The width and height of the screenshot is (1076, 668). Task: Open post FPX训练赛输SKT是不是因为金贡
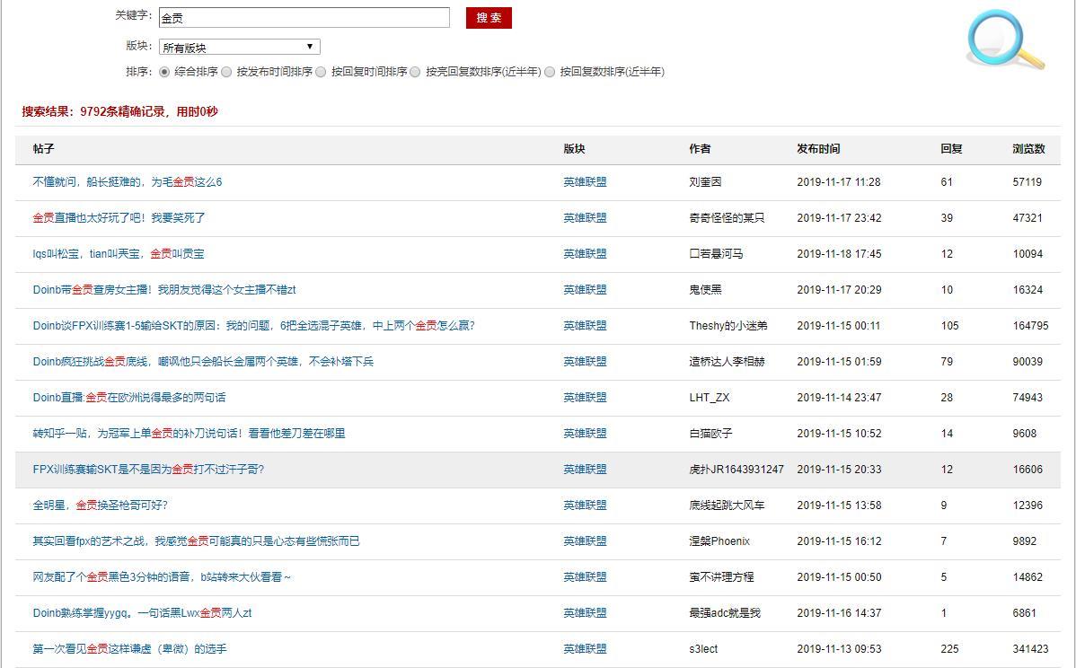148,470
